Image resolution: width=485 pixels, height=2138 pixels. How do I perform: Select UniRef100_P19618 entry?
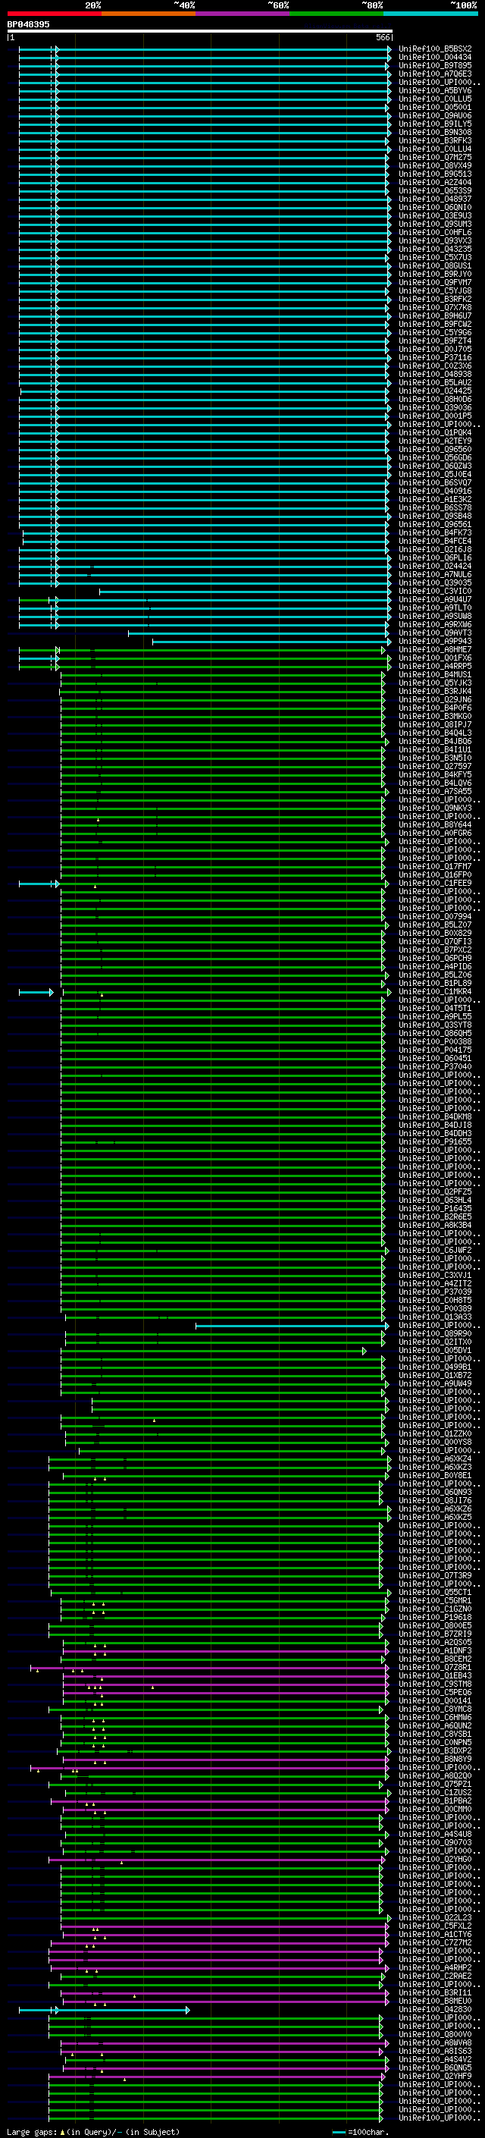click(x=435, y=1617)
